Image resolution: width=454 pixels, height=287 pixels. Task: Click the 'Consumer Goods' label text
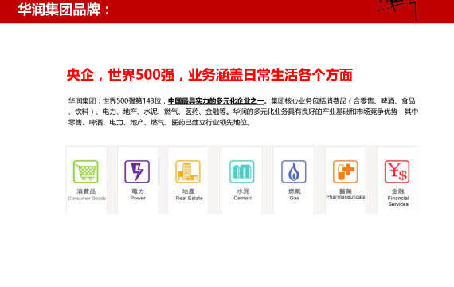87,199
